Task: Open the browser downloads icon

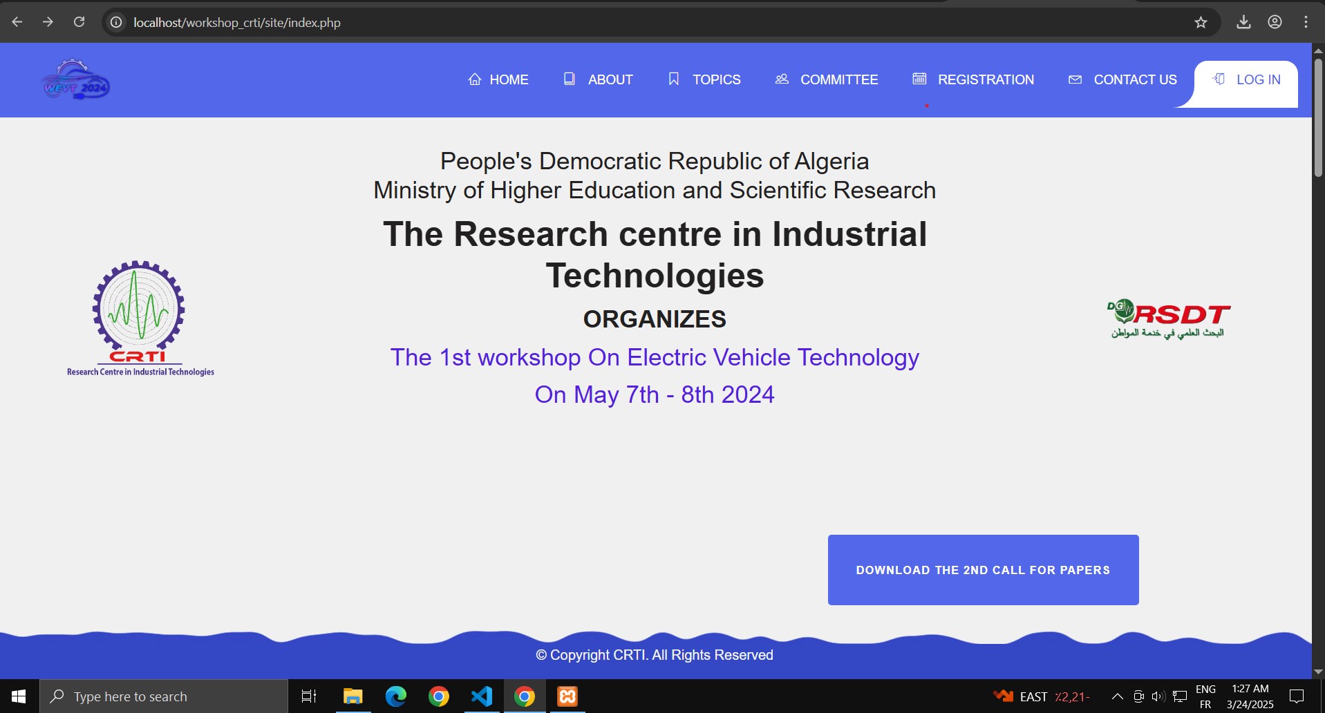Action: coord(1243,22)
